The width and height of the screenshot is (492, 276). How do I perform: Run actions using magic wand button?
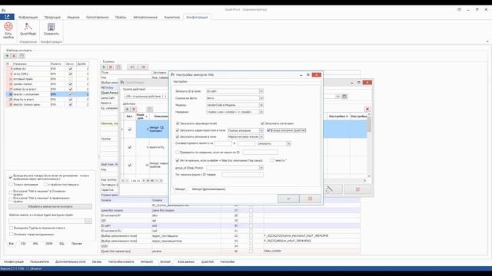coord(329,189)
